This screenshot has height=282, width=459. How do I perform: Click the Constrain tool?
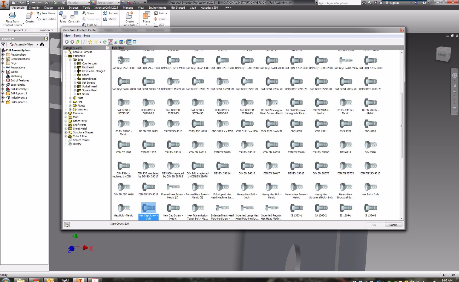(x=74, y=17)
